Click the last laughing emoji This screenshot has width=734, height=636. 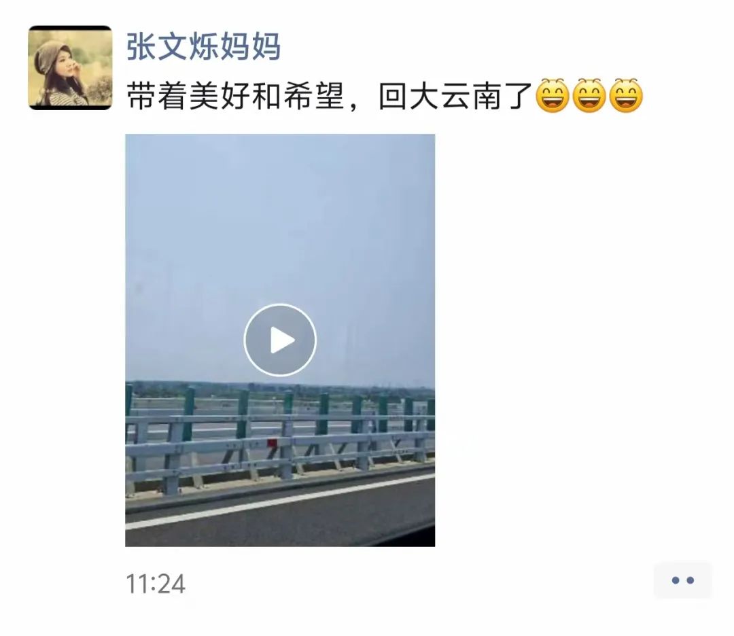pyautogui.click(x=626, y=96)
